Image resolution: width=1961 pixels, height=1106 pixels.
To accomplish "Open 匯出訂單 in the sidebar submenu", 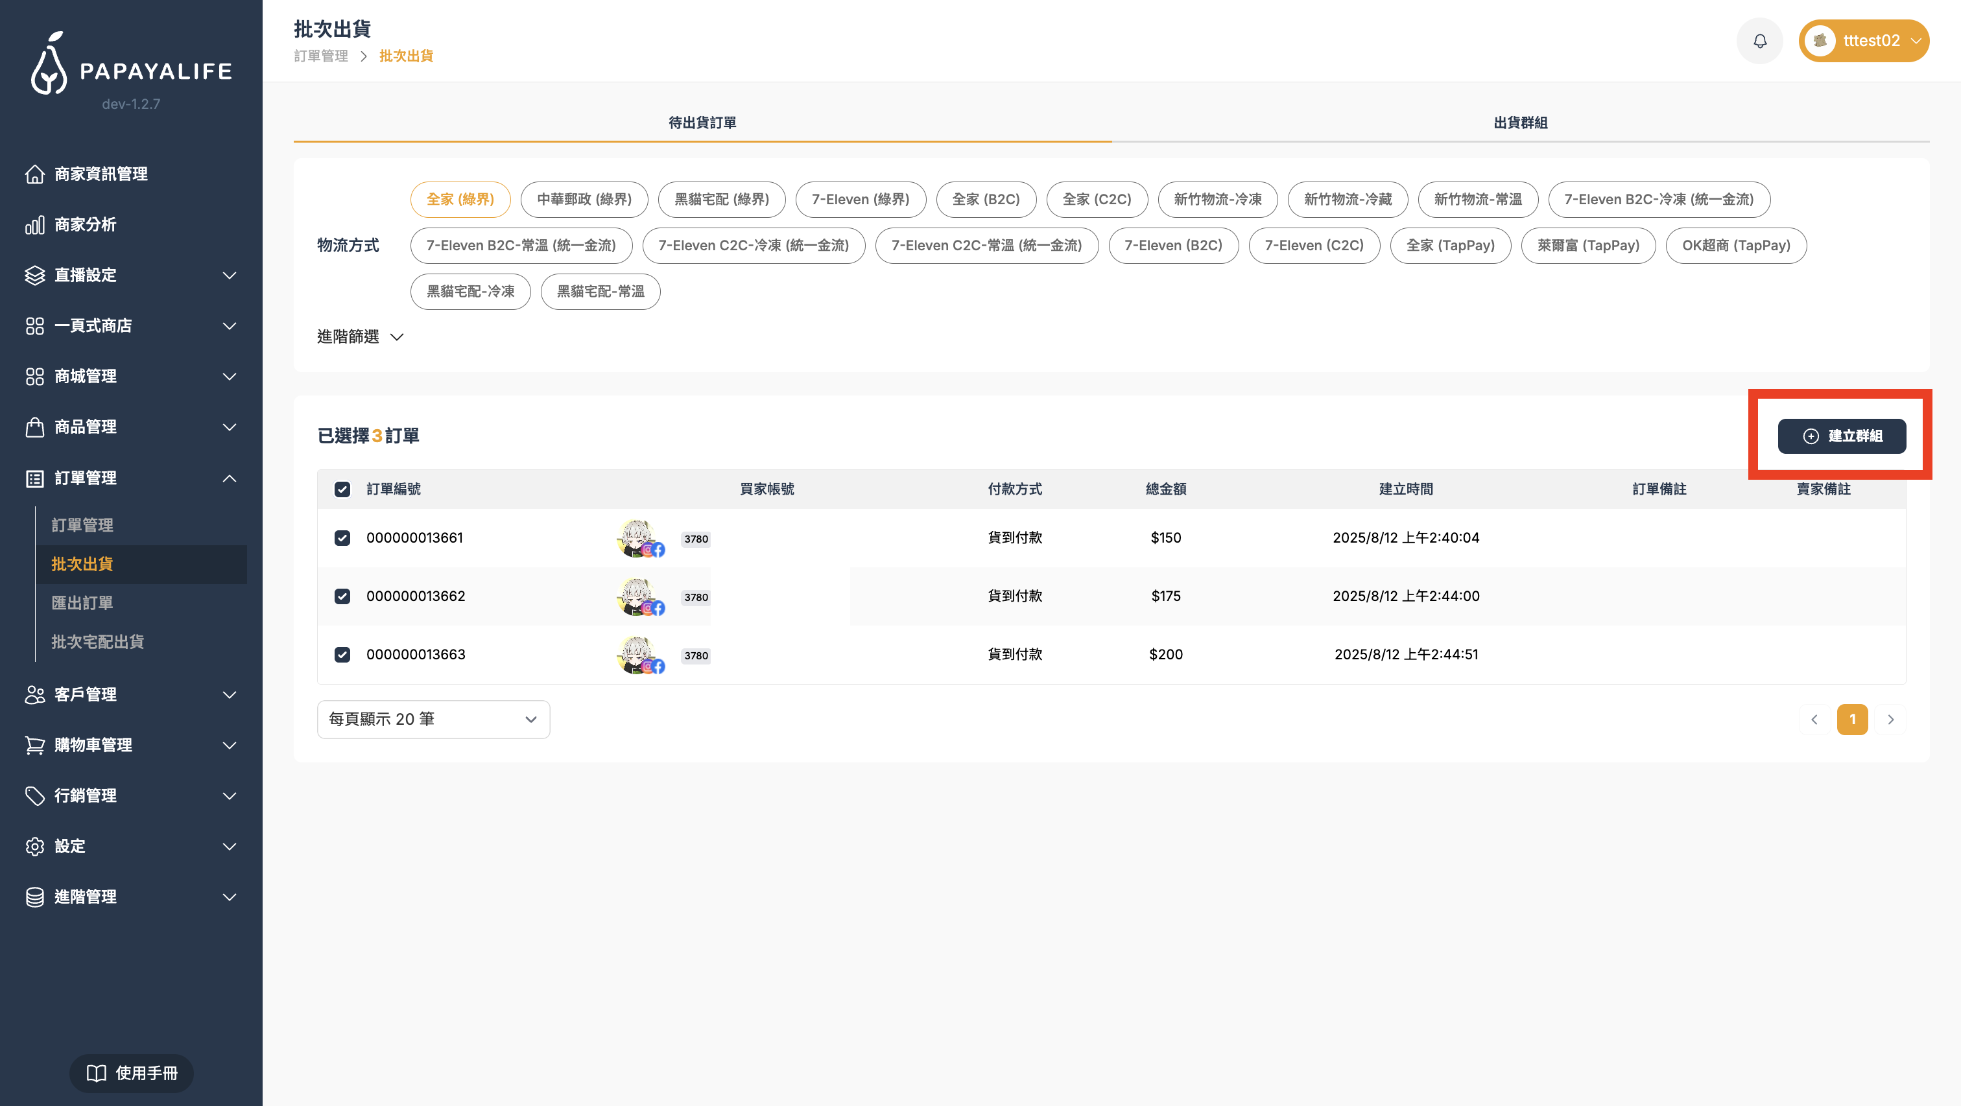I will pyautogui.click(x=82, y=603).
